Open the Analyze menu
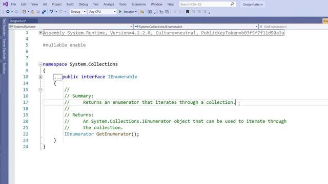 tap(109, 4)
